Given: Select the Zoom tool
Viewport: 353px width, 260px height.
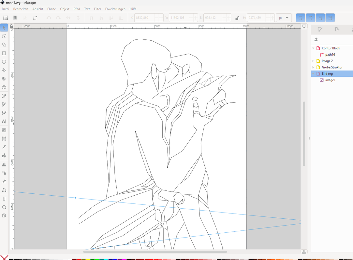Looking at the screenshot, I should [x=4, y=207].
